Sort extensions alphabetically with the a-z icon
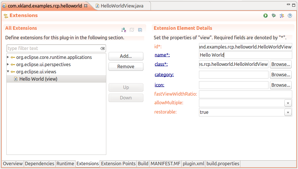Screen dimensions: 298x169 pos(124,30)
